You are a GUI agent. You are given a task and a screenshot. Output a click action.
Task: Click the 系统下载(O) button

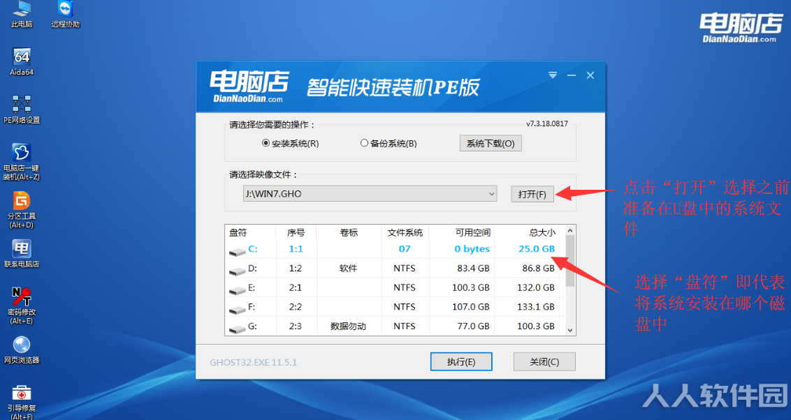(491, 144)
